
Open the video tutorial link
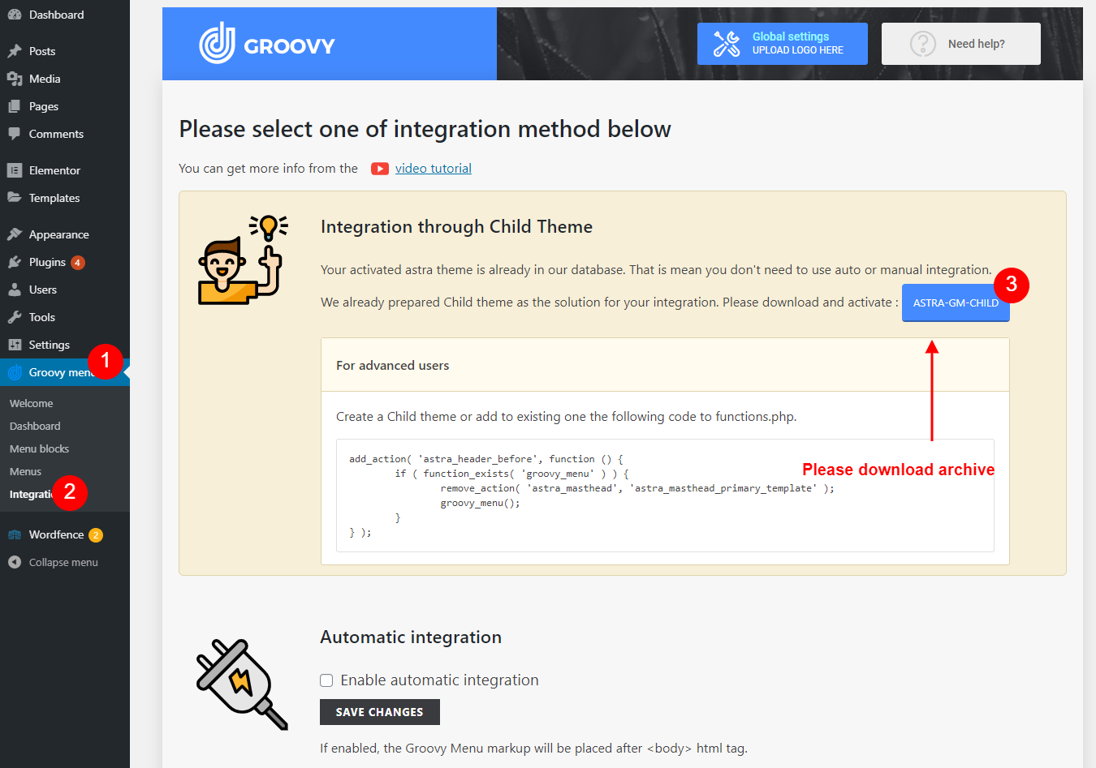point(434,169)
